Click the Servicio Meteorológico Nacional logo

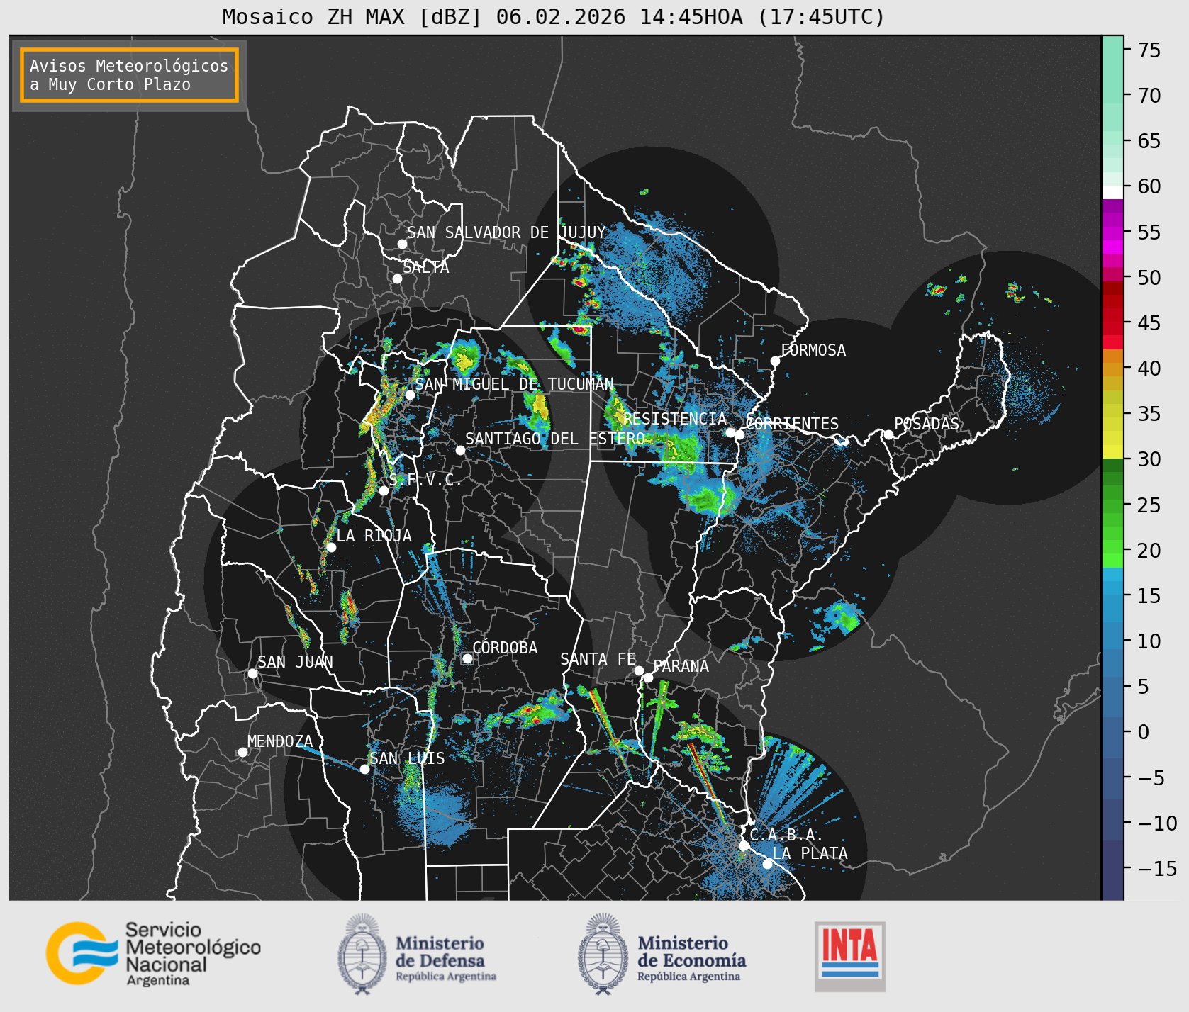pyautogui.click(x=153, y=954)
